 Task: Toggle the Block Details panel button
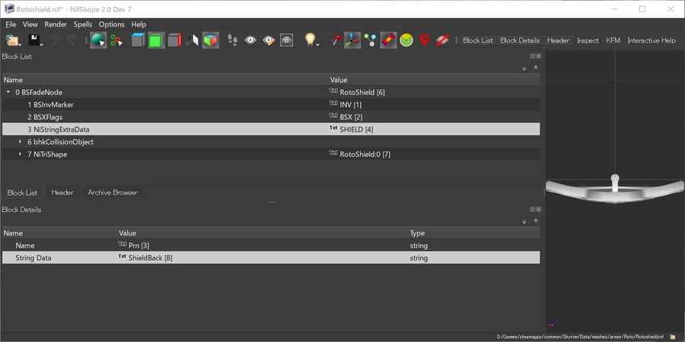point(520,40)
